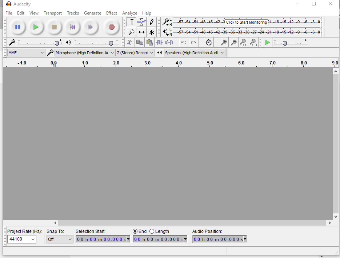
Task: Choose the Time Shift tool
Action: pos(141,32)
